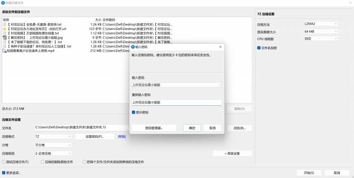The image size is (354, 178).
Task: Click the 大小 column header
Action: [97, 20]
